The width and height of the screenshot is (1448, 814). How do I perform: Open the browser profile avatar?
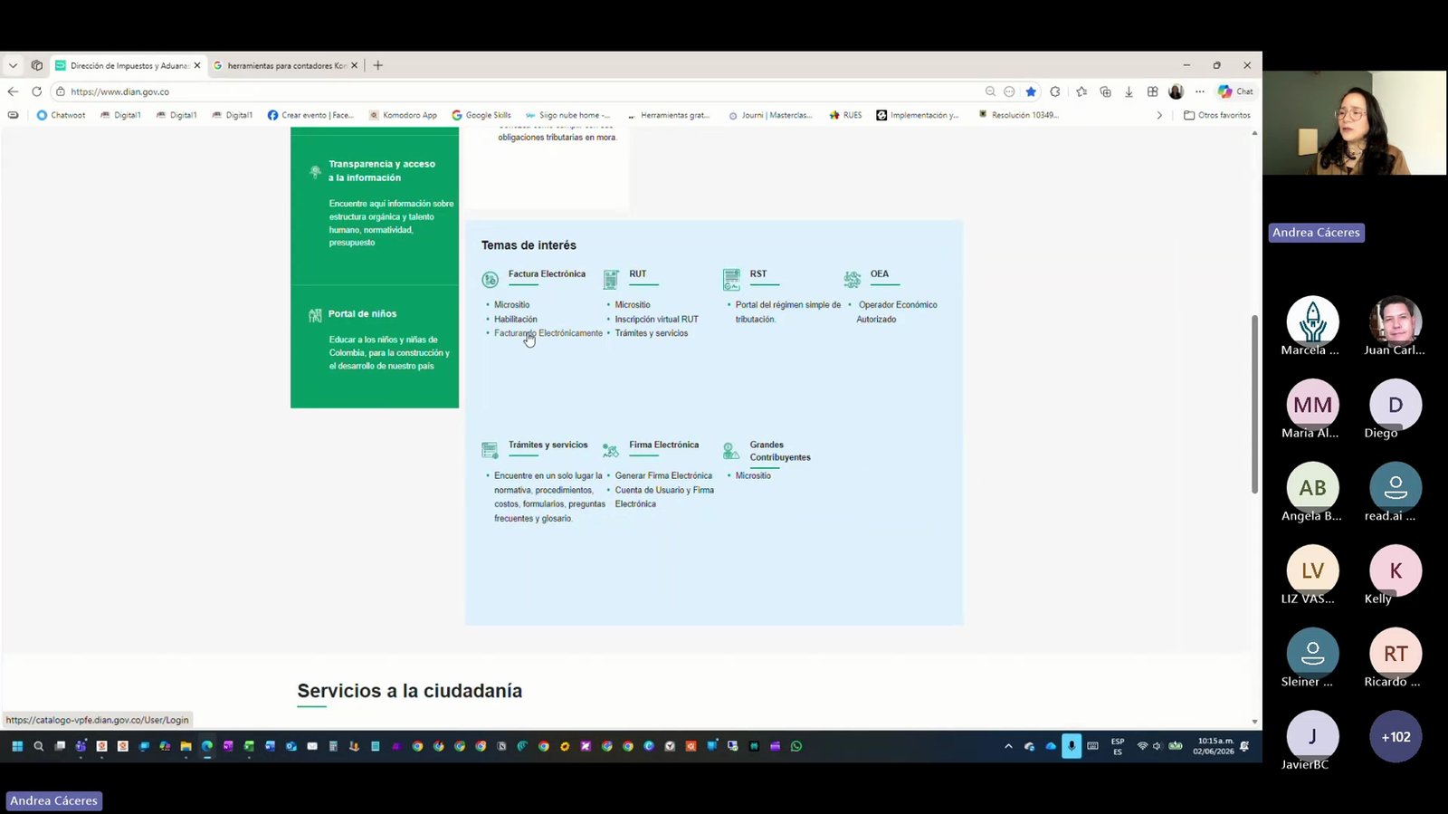(1176, 91)
